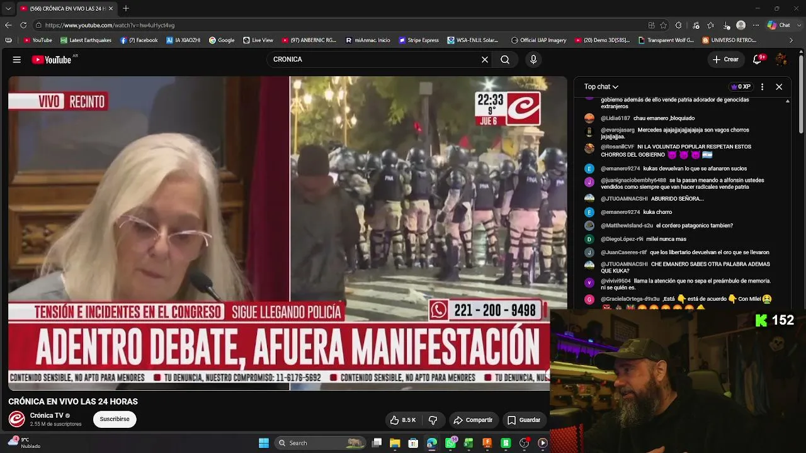This screenshot has width=806, height=453.
Task: Subscribe with the Suscribirse button
Action: point(115,419)
